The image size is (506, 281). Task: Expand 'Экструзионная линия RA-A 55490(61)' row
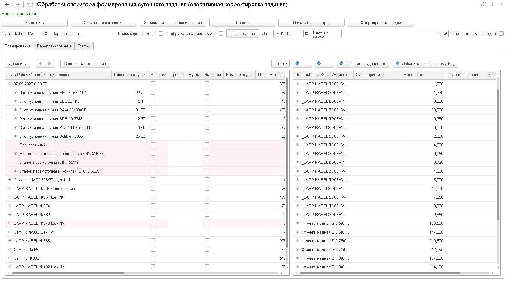coord(16,110)
